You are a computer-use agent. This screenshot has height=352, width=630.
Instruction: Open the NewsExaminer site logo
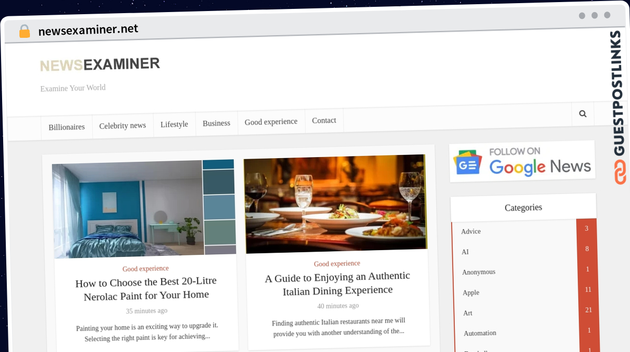pyautogui.click(x=100, y=65)
